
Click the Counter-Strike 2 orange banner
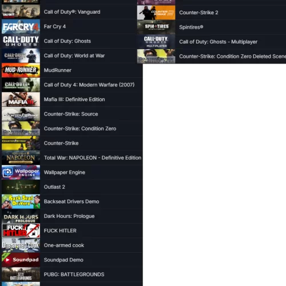pos(156,13)
